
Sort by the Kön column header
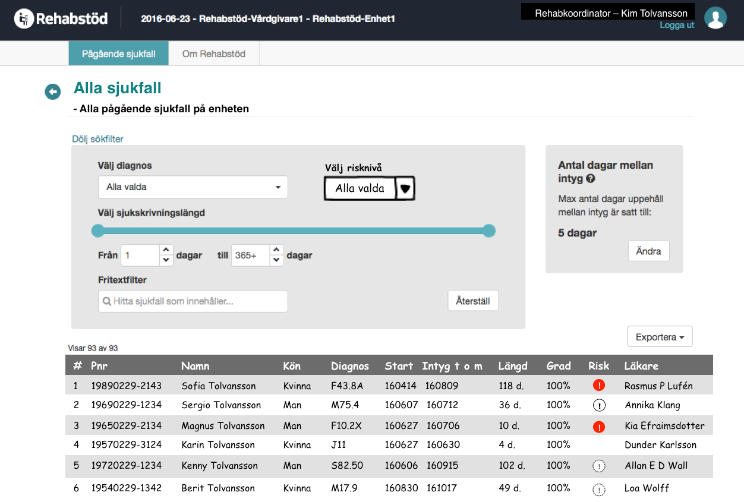(x=292, y=366)
